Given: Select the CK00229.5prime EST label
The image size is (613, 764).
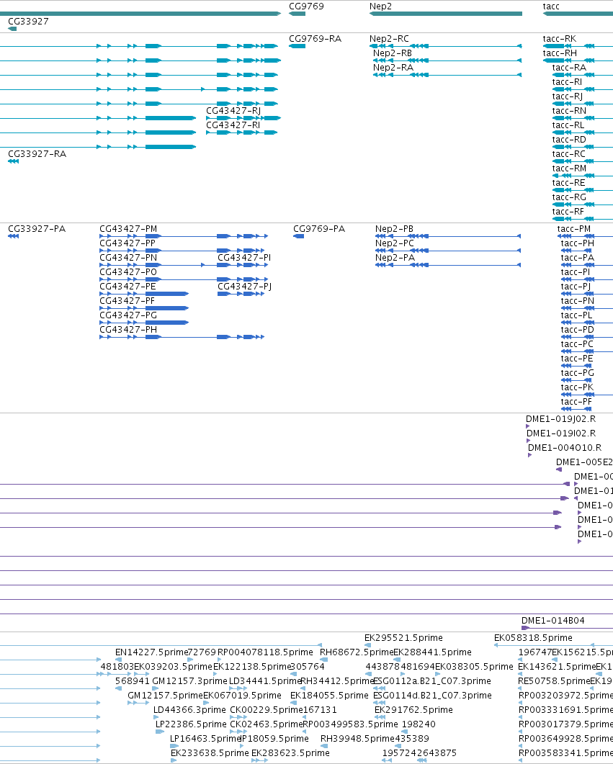Looking at the screenshot, I should click(266, 709).
